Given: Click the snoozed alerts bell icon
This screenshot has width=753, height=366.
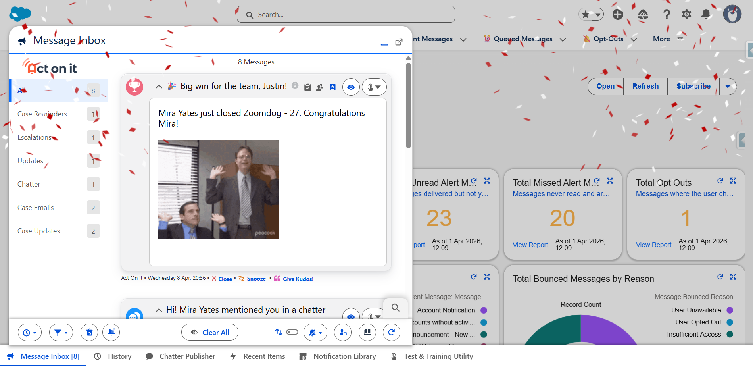Looking at the screenshot, I should 111,332.
